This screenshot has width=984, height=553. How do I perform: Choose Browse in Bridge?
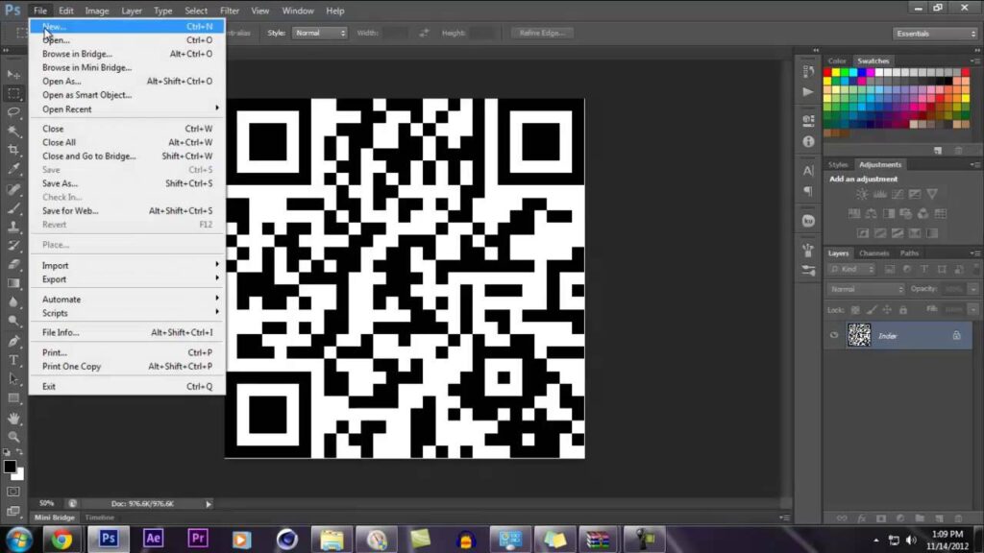click(x=127, y=54)
